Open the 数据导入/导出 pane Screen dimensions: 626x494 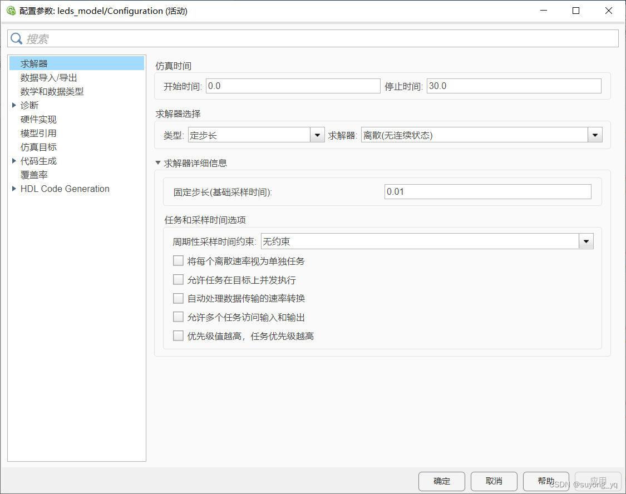[49, 77]
